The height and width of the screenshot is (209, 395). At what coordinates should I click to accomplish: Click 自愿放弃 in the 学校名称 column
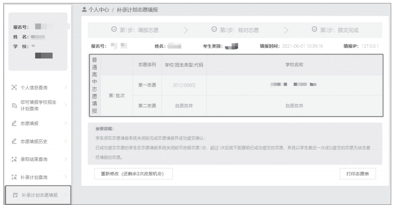coord(294,106)
